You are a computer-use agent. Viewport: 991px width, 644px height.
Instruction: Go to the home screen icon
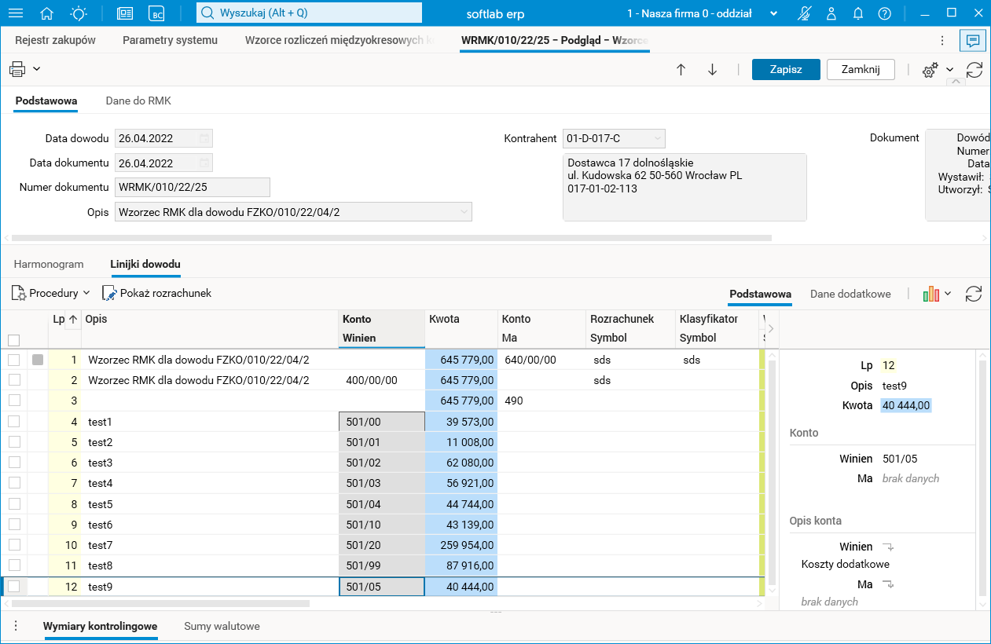(x=47, y=13)
